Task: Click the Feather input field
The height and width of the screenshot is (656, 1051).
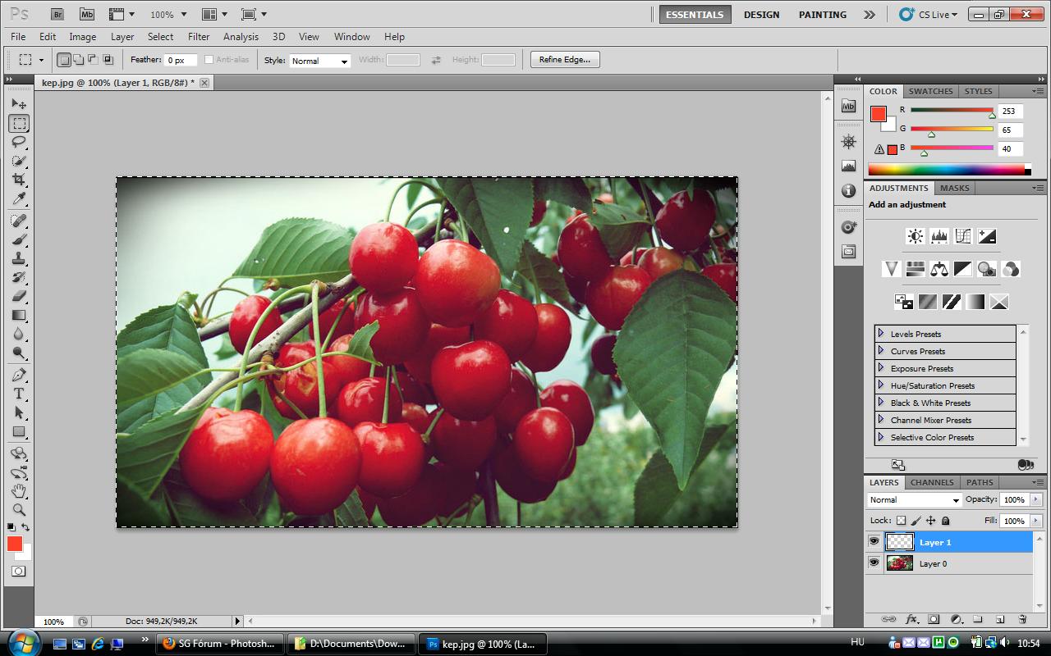Action: coord(181,61)
